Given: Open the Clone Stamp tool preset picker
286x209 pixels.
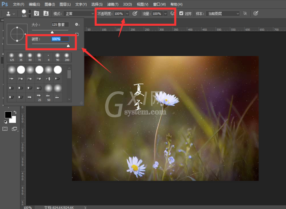Looking at the screenshot, I should [8, 13].
